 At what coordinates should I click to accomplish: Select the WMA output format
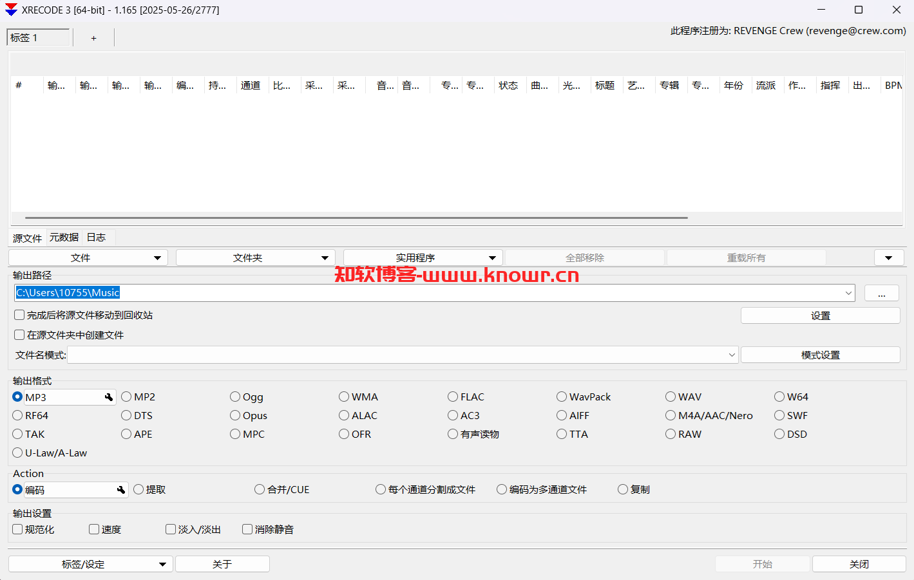pyautogui.click(x=359, y=397)
